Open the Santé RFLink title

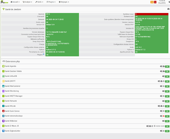coord(10,106)
